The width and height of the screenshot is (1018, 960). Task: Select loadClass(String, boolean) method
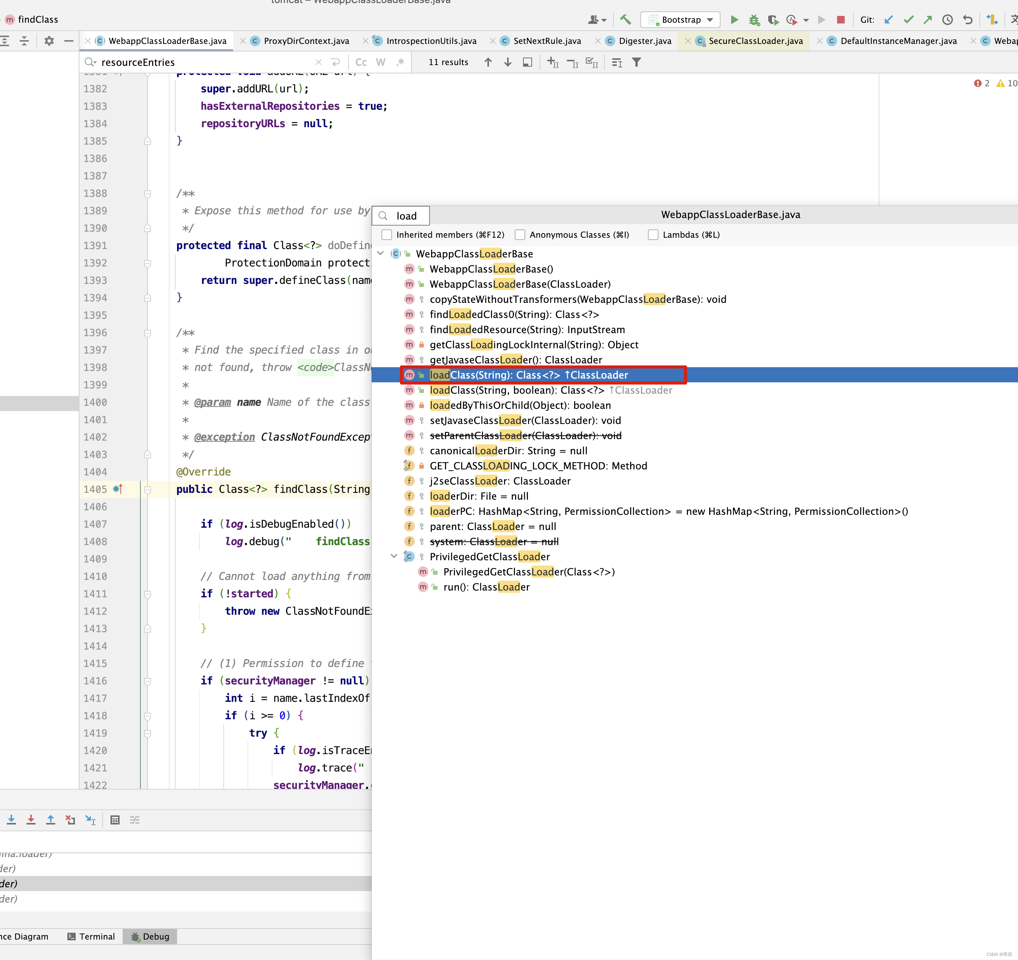551,390
